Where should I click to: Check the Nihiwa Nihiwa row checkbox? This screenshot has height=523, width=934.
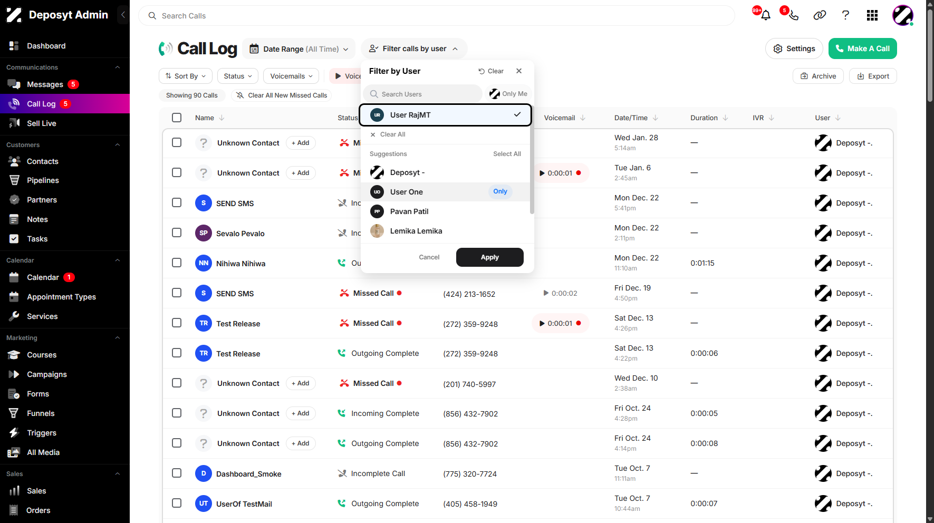(177, 263)
